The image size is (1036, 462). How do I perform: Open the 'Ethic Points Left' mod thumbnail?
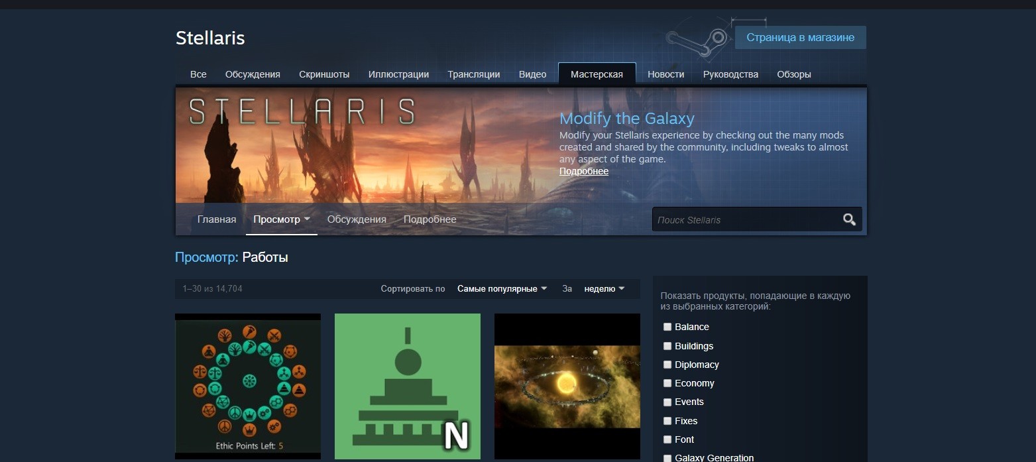click(247, 386)
